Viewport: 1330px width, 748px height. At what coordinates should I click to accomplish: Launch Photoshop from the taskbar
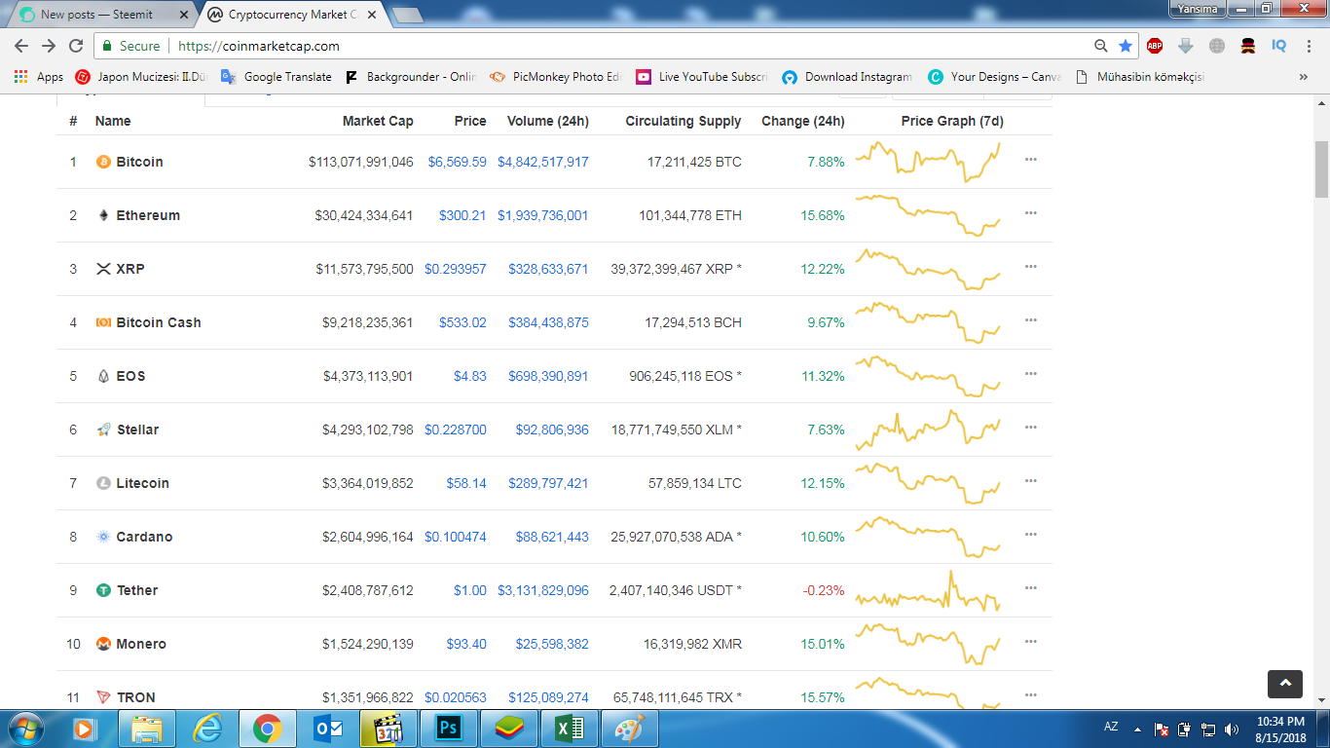(450, 728)
